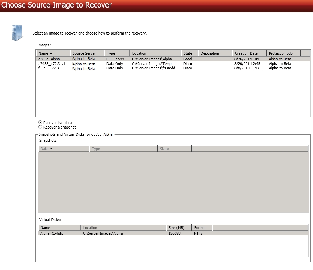The image size is (313, 270).
Task: Click the State header in Images list
Action: (x=189, y=53)
